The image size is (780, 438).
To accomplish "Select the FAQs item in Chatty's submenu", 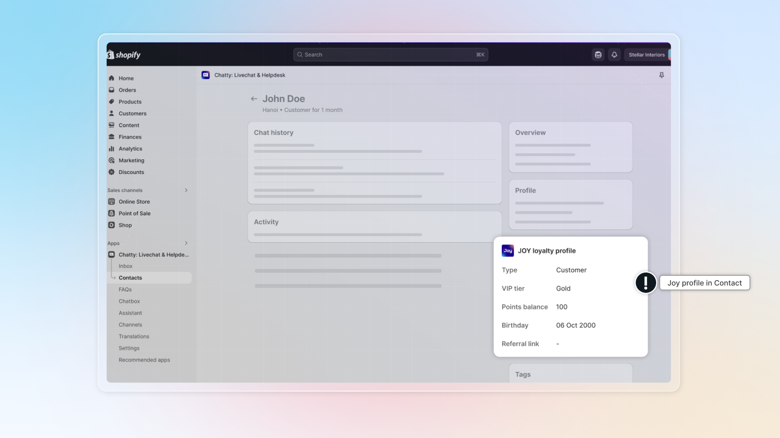I will click(x=125, y=290).
